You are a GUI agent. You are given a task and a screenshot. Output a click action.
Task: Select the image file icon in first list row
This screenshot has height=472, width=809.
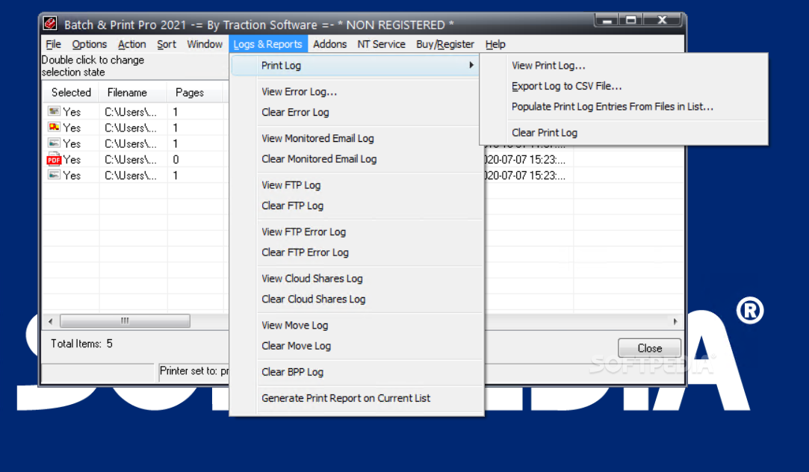pos(54,111)
